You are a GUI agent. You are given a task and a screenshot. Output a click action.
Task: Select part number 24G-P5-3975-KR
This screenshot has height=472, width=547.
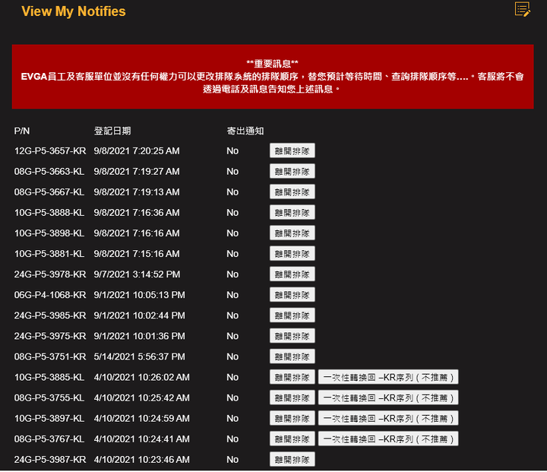click(x=50, y=336)
